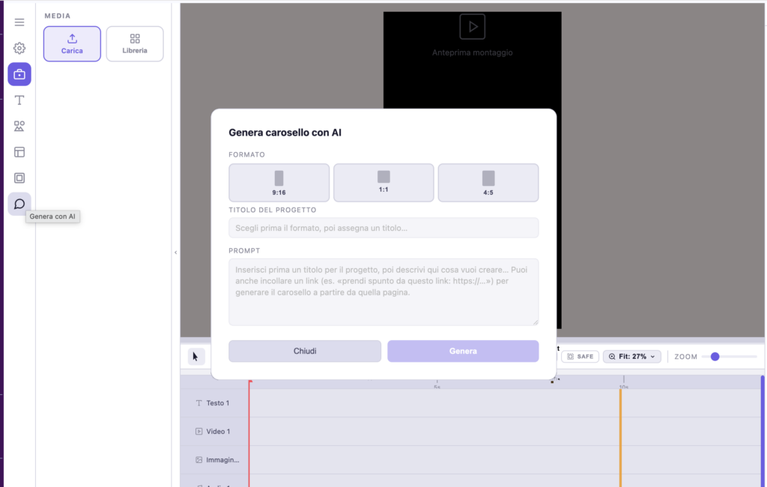Click the Genera button
This screenshot has width=767, height=487.
(463, 351)
